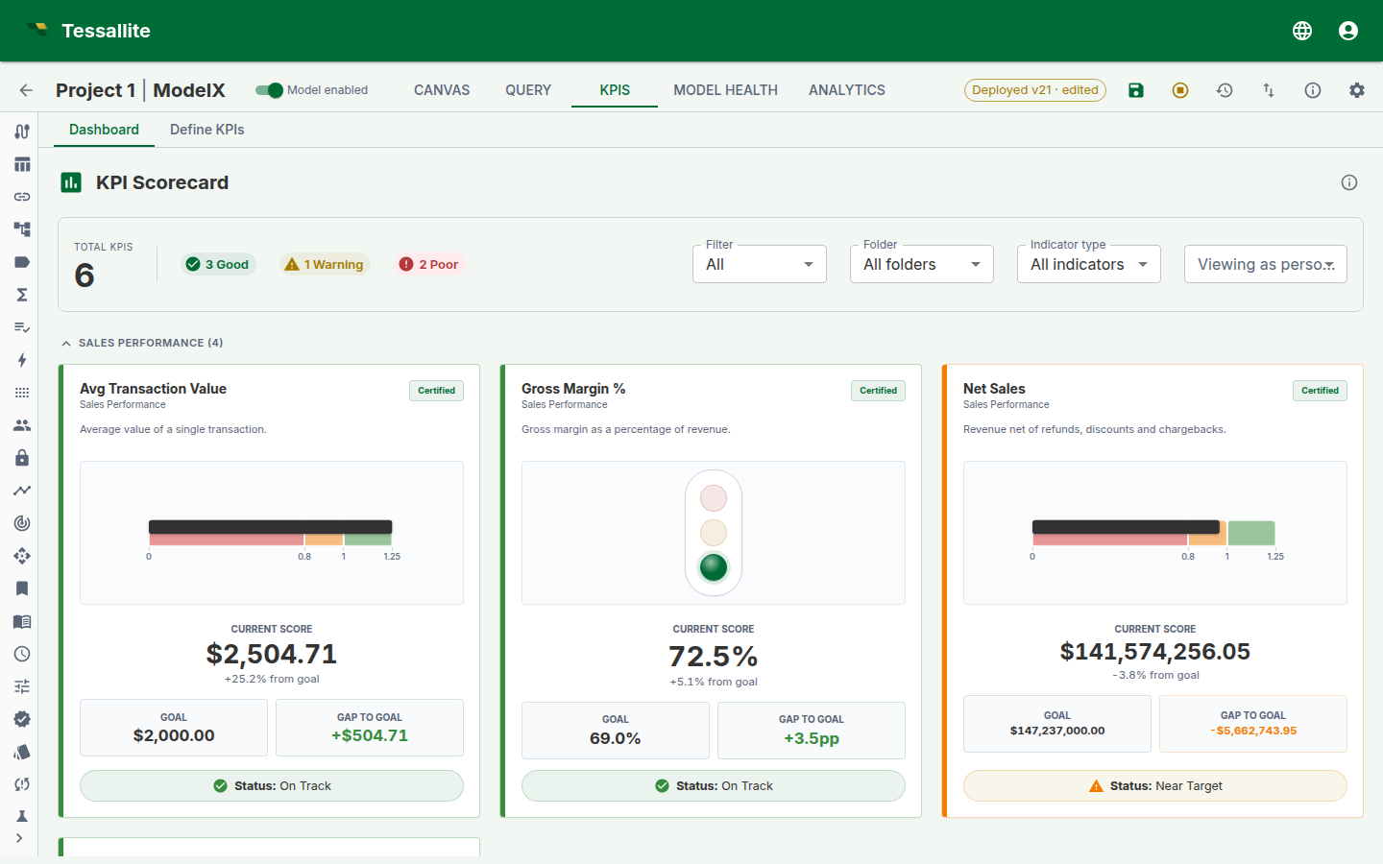Switch to the CANVAS tab
Image resolution: width=1383 pixels, height=864 pixels.
(x=442, y=90)
